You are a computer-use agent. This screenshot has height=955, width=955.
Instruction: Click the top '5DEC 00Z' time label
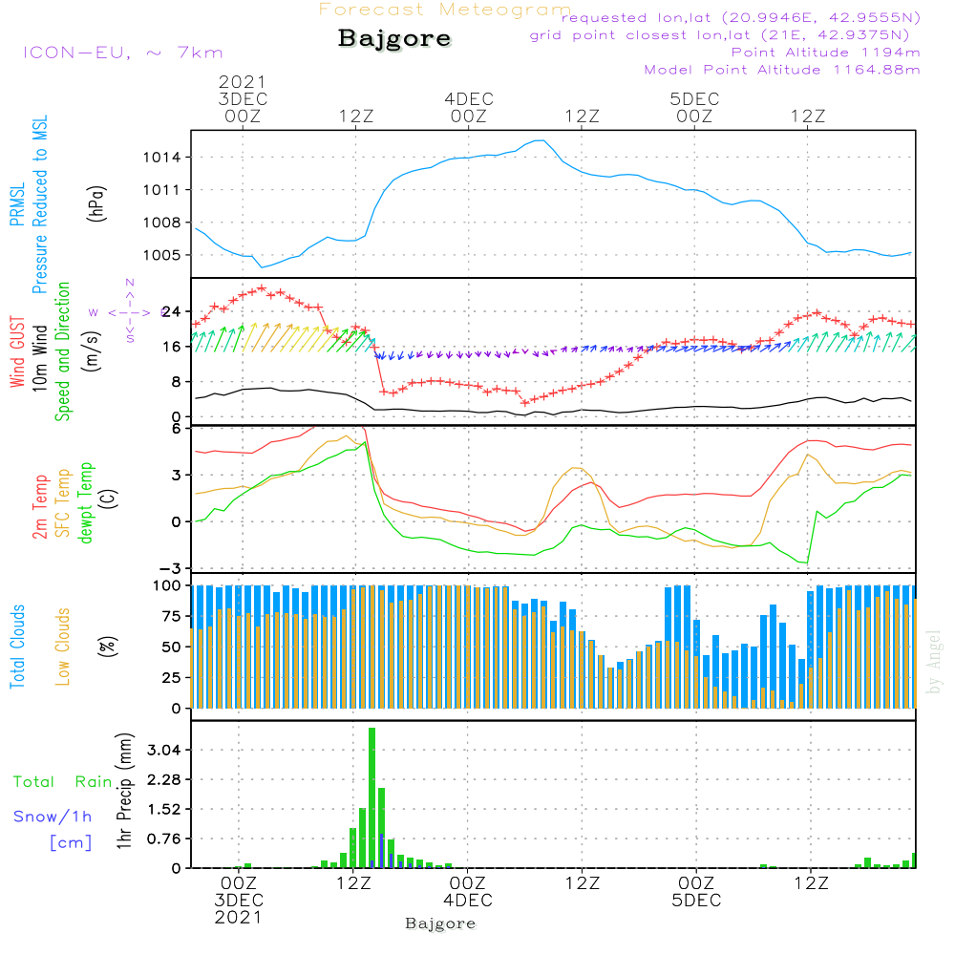[x=694, y=107]
